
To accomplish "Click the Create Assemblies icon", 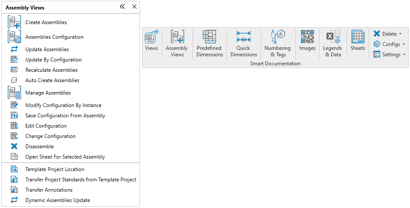I will 14,22.
